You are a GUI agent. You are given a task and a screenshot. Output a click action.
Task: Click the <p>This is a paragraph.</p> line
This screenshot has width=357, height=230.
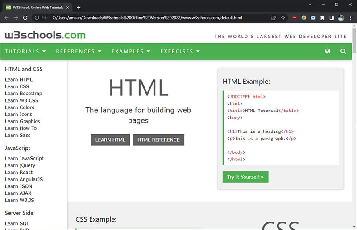tap(262, 138)
